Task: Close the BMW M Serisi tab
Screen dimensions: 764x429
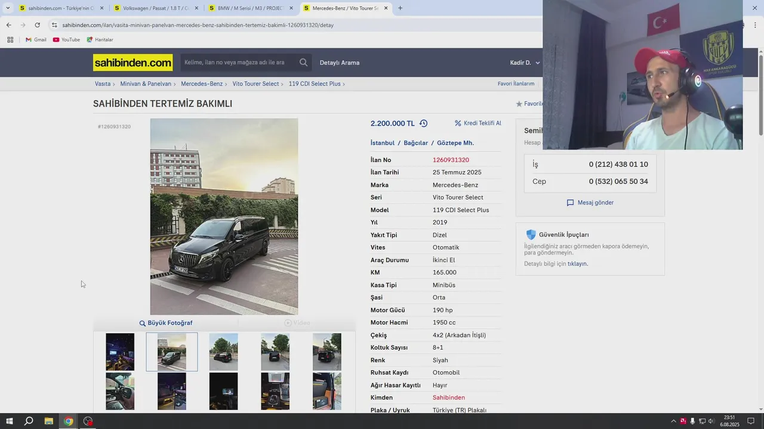Action: (291, 8)
